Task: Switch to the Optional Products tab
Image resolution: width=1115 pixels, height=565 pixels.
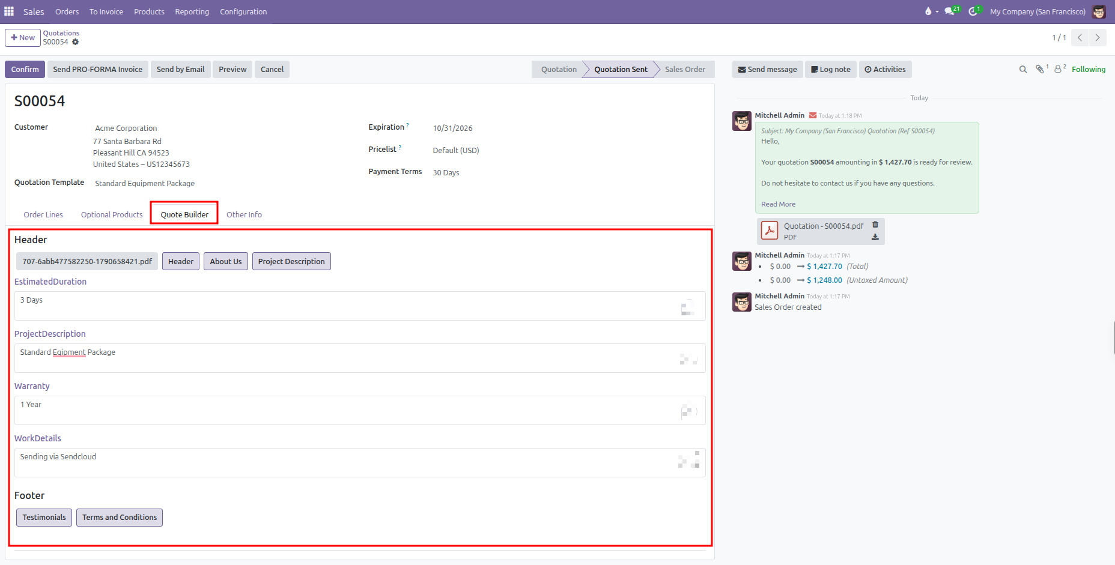Action: pos(112,214)
